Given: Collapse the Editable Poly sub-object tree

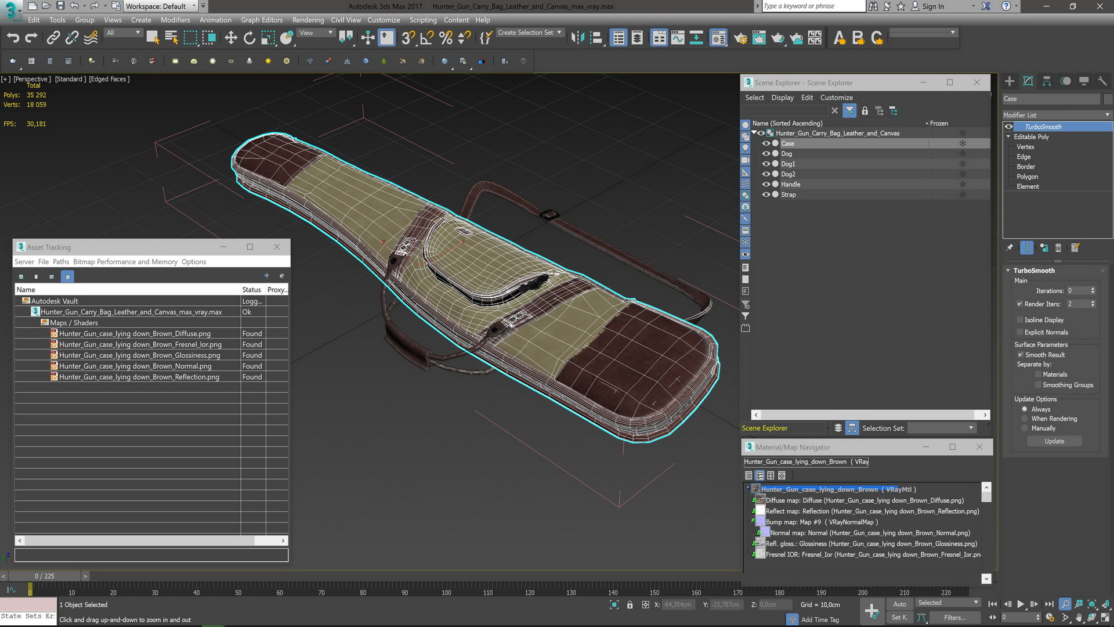Looking at the screenshot, I should (1008, 137).
